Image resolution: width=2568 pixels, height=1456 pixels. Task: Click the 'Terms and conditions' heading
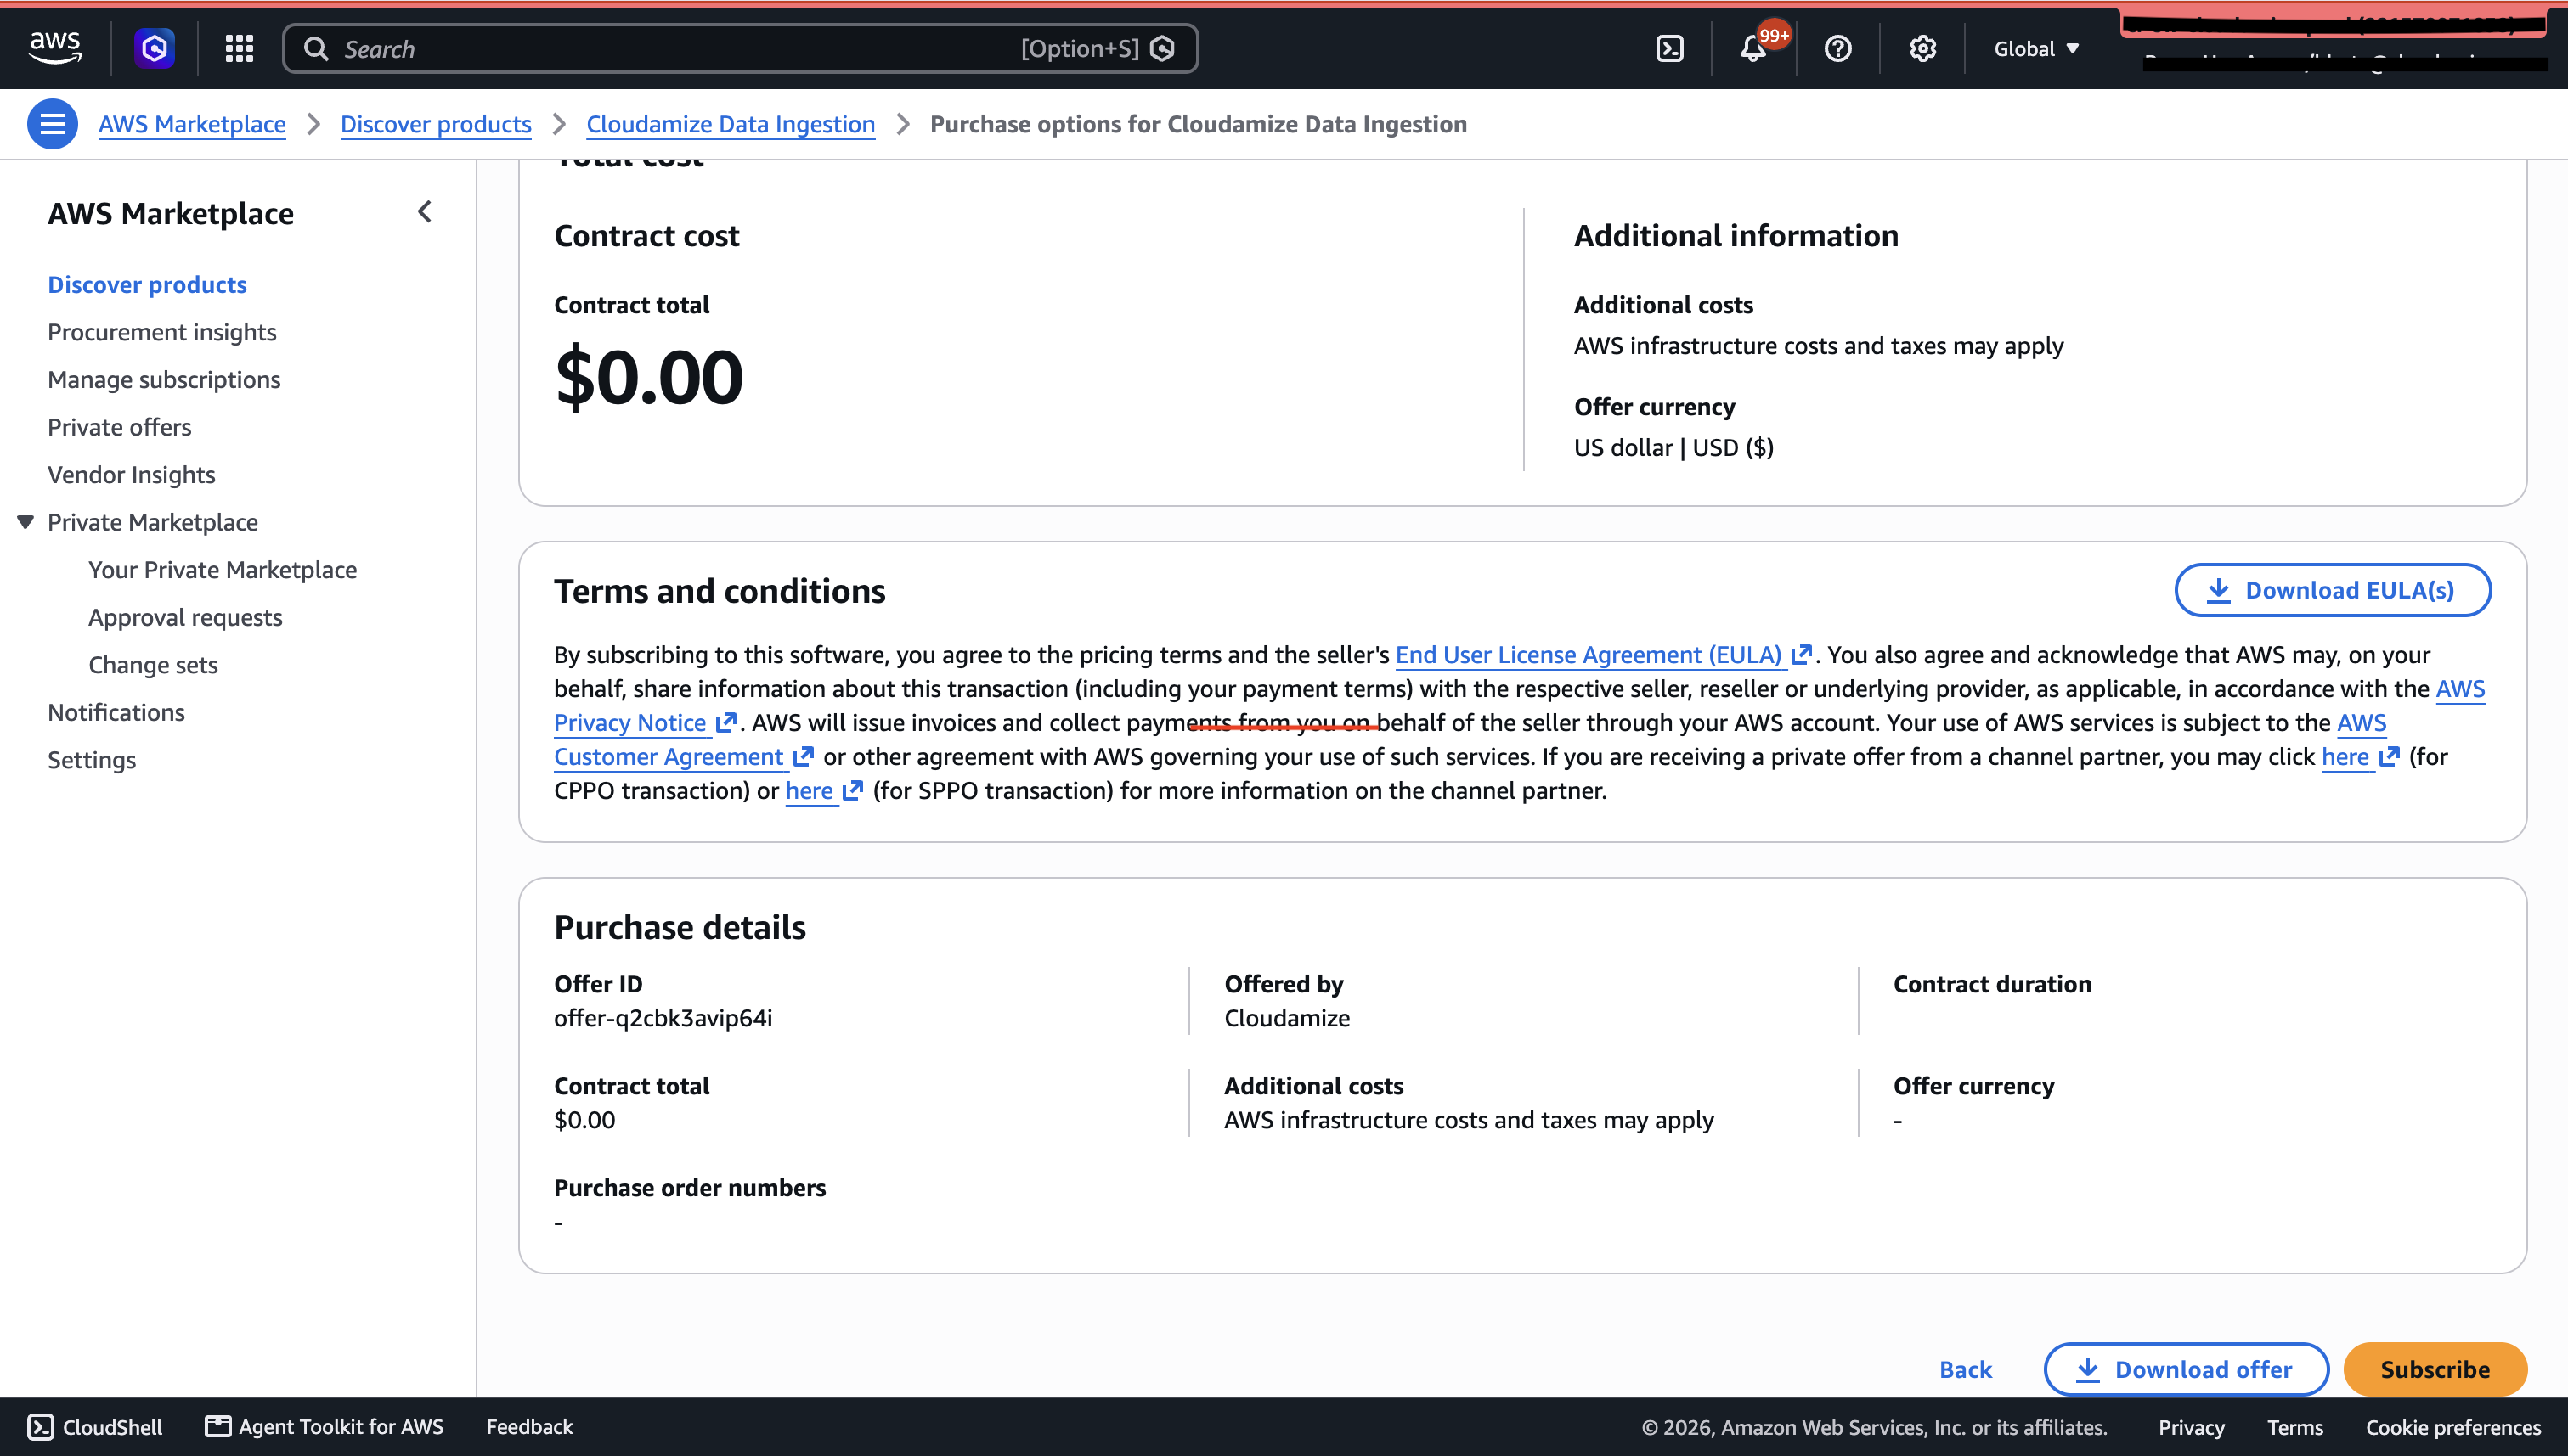pos(720,591)
